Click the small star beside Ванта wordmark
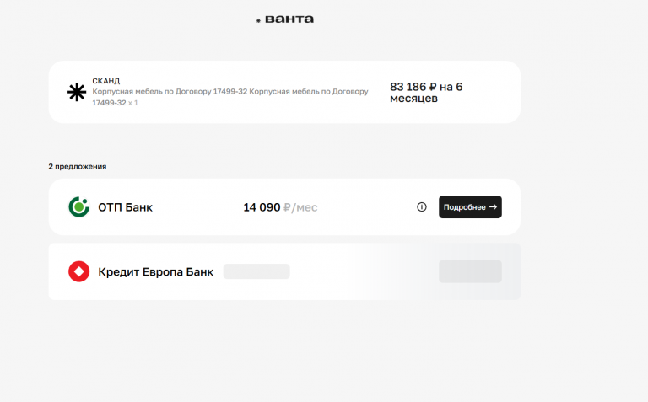The width and height of the screenshot is (648, 402). point(258,20)
